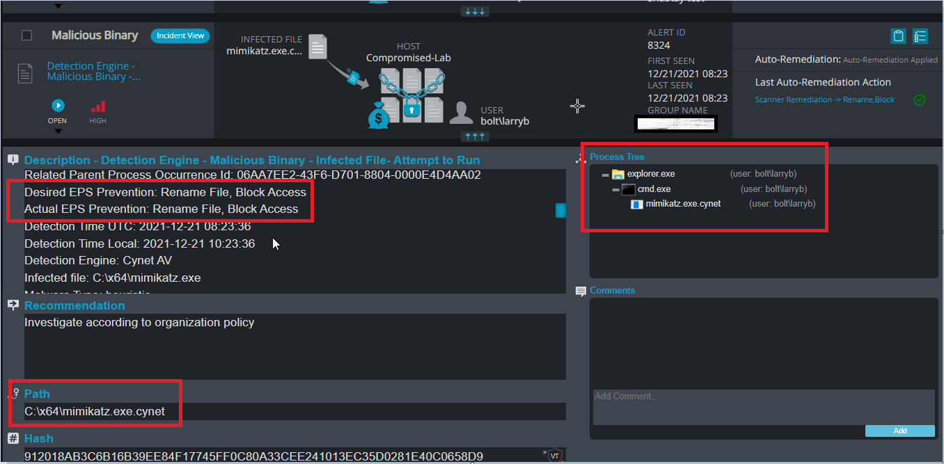Click the Process Tree section icon
The height and width of the screenshot is (464, 944).
(581, 159)
